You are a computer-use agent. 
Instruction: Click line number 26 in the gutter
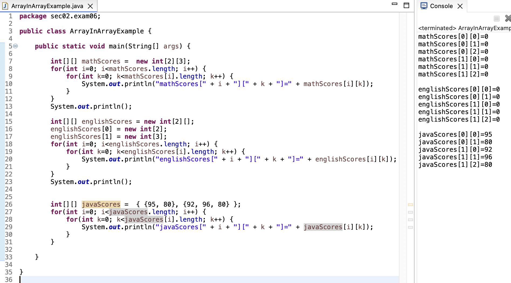coord(9,204)
